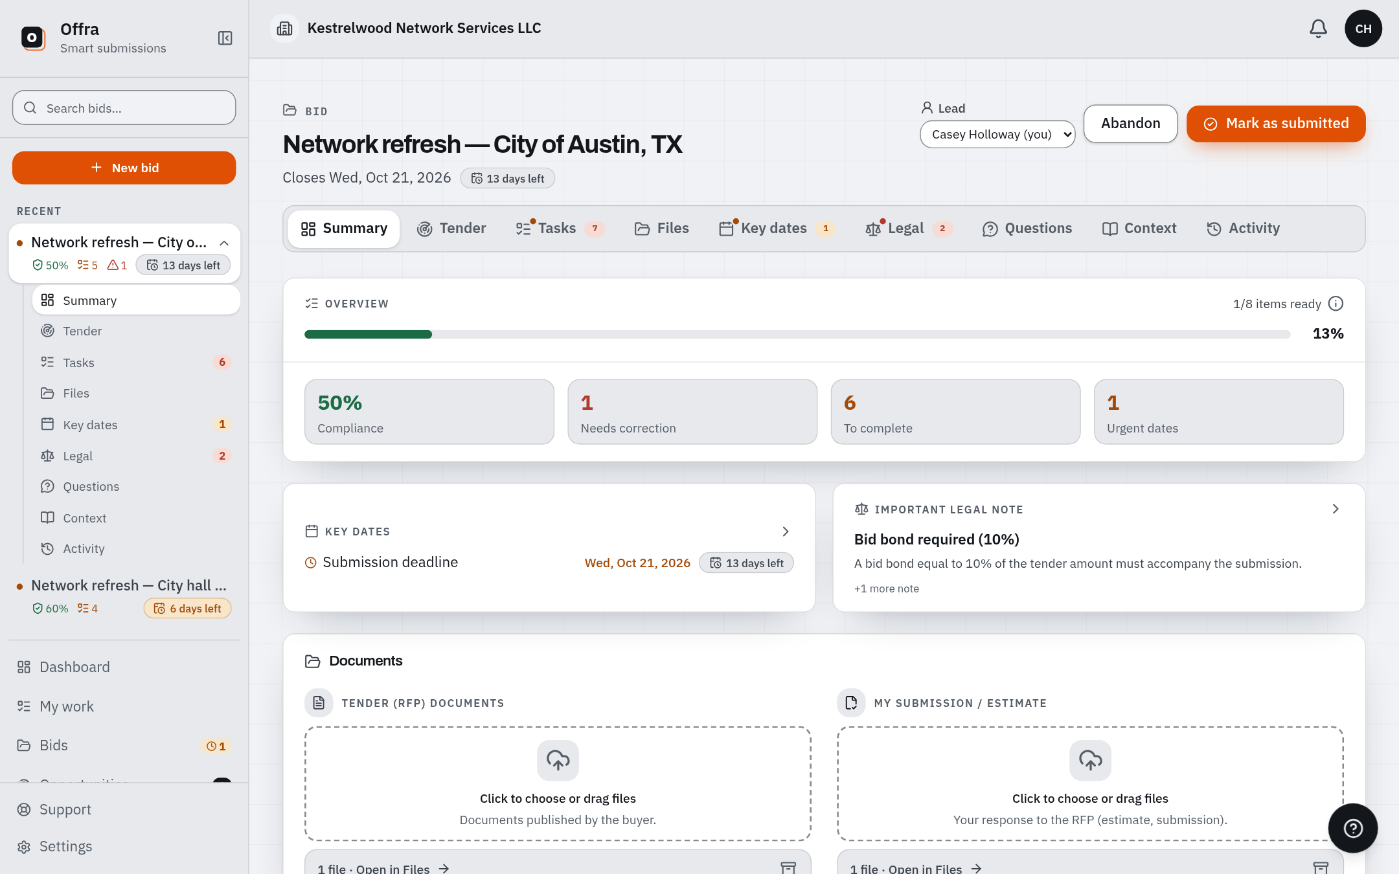Click the Search bids field
The image size is (1399, 874).
coord(124,107)
